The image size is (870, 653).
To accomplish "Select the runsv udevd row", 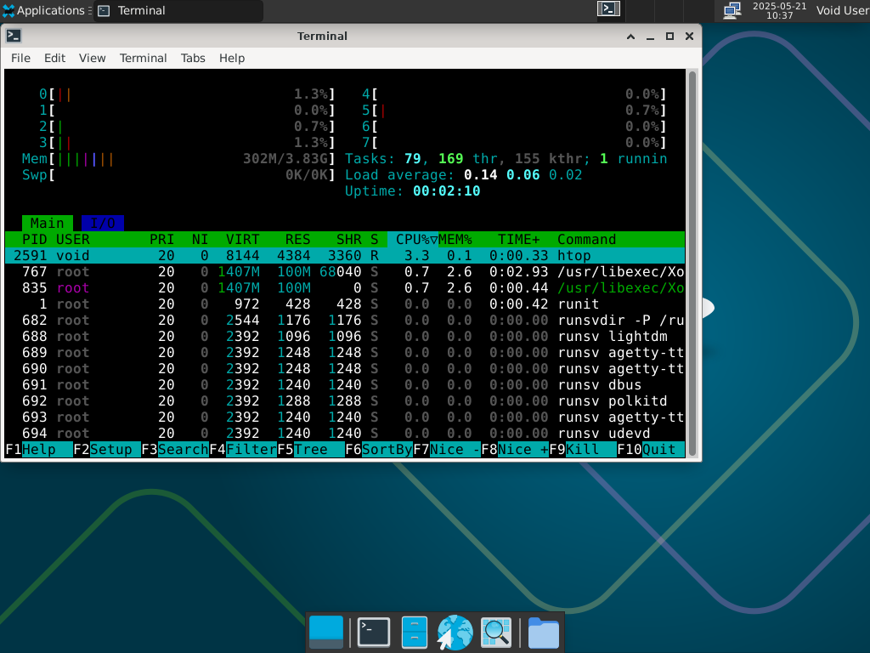I will 345,433.
